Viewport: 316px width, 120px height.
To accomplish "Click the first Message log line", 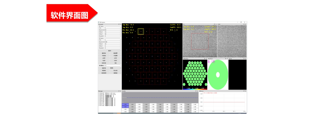I will (107, 93).
